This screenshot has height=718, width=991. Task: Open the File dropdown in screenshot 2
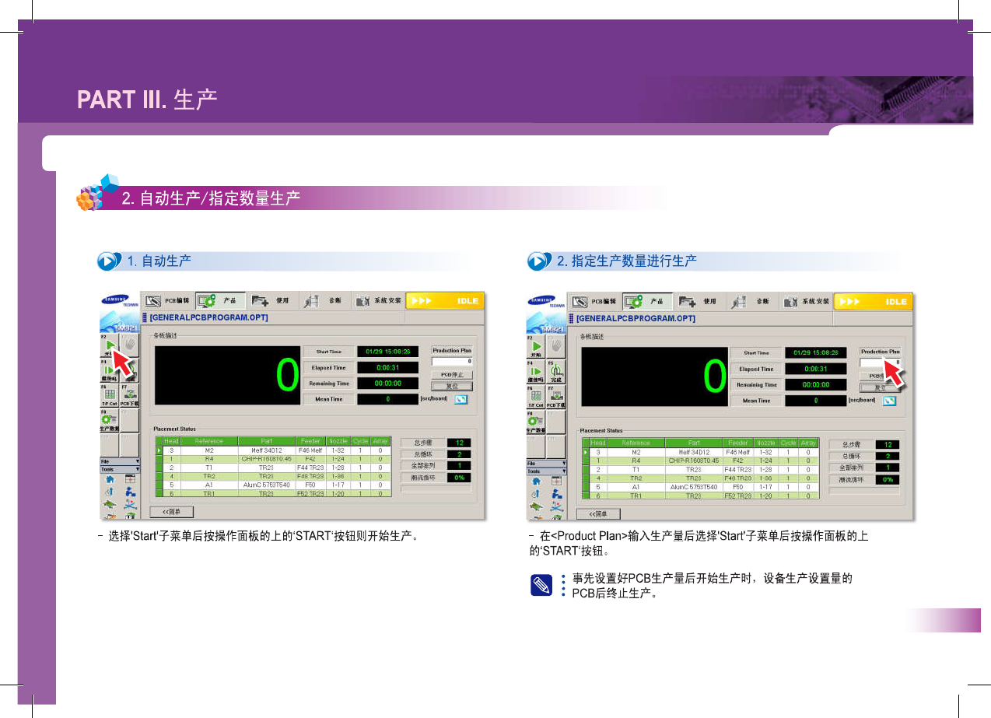[547, 464]
